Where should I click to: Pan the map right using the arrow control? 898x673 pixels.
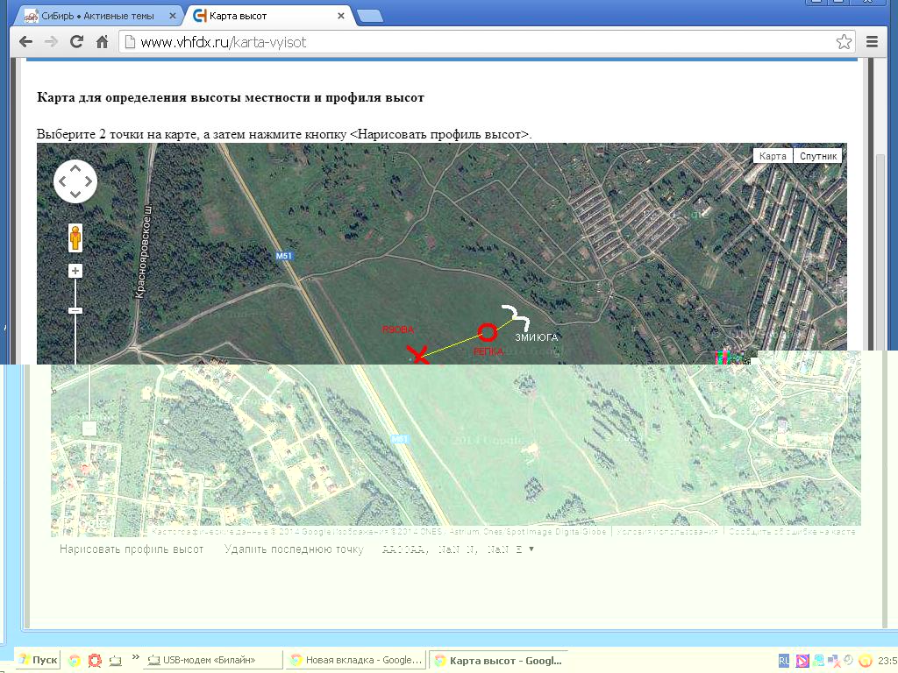click(x=88, y=181)
